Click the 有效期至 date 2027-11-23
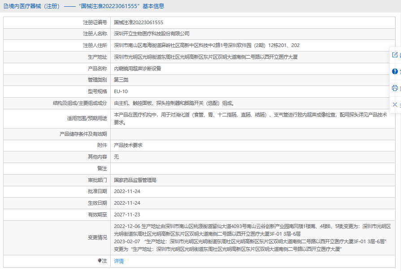This screenshot has height=271, width=401. 127,215
